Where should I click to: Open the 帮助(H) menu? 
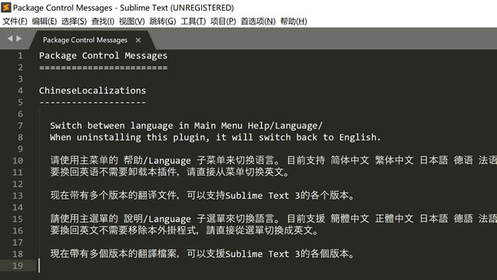coord(293,21)
